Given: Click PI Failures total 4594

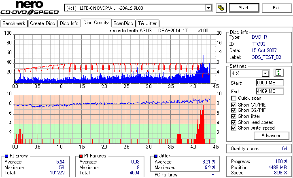Looking at the screenshot, I should 134,173.
